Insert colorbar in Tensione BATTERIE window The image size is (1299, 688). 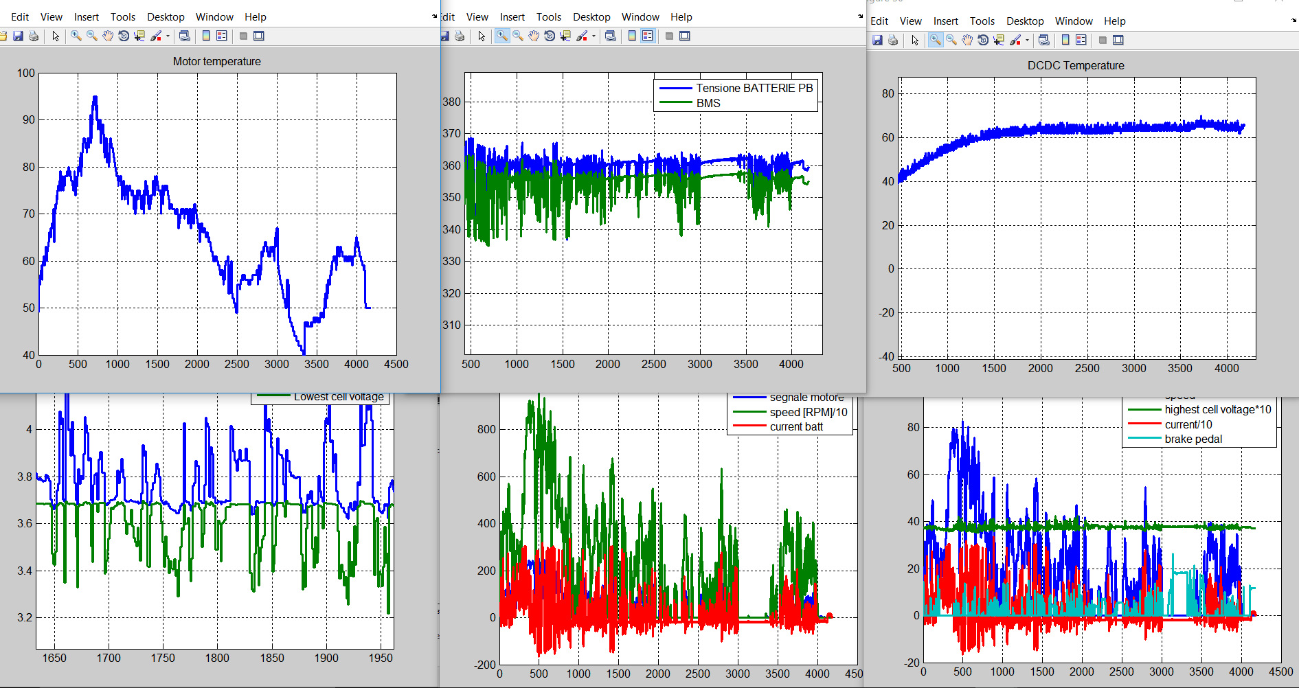(x=632, y=36)
